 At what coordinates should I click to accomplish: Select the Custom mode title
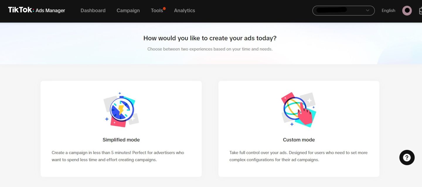point(299,140)
